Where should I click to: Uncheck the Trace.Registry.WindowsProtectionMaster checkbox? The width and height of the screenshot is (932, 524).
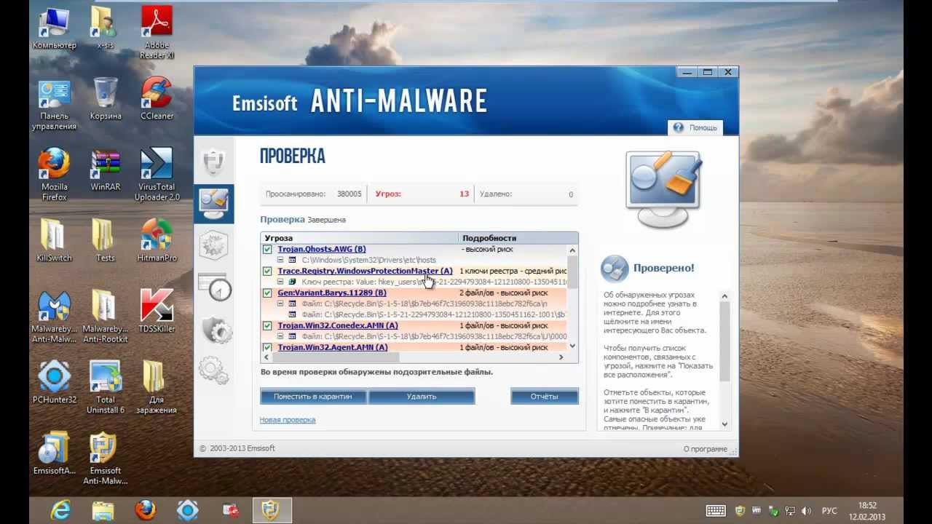(267, 271)
